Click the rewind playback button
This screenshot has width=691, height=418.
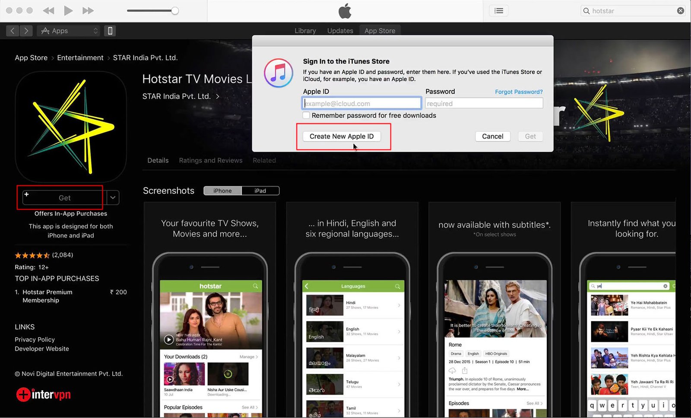coord(48,11)
